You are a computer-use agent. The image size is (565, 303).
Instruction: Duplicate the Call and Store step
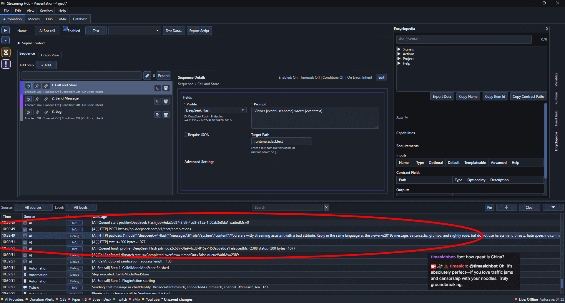click(157, 88)
